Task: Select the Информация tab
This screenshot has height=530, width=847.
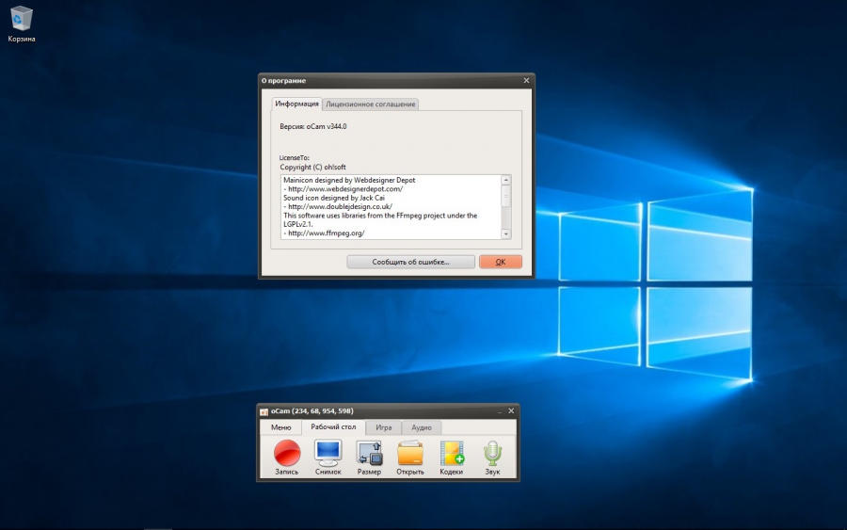Action: [x=297, y=104]
